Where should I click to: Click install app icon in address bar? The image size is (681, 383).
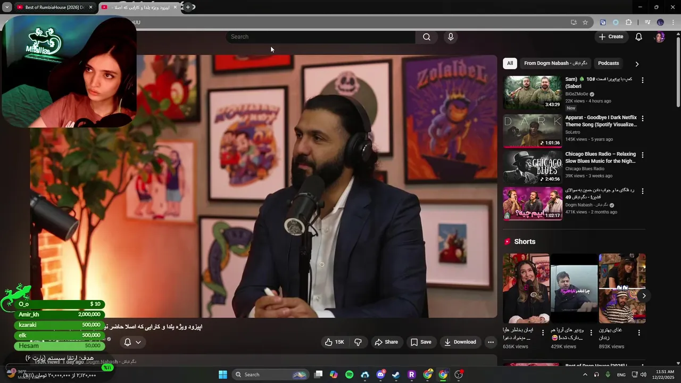(574, 22)
